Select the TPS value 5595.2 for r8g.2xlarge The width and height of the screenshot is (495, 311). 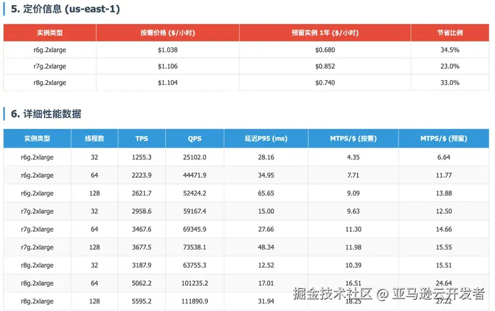pyautogui.click(x=141, y=301)
